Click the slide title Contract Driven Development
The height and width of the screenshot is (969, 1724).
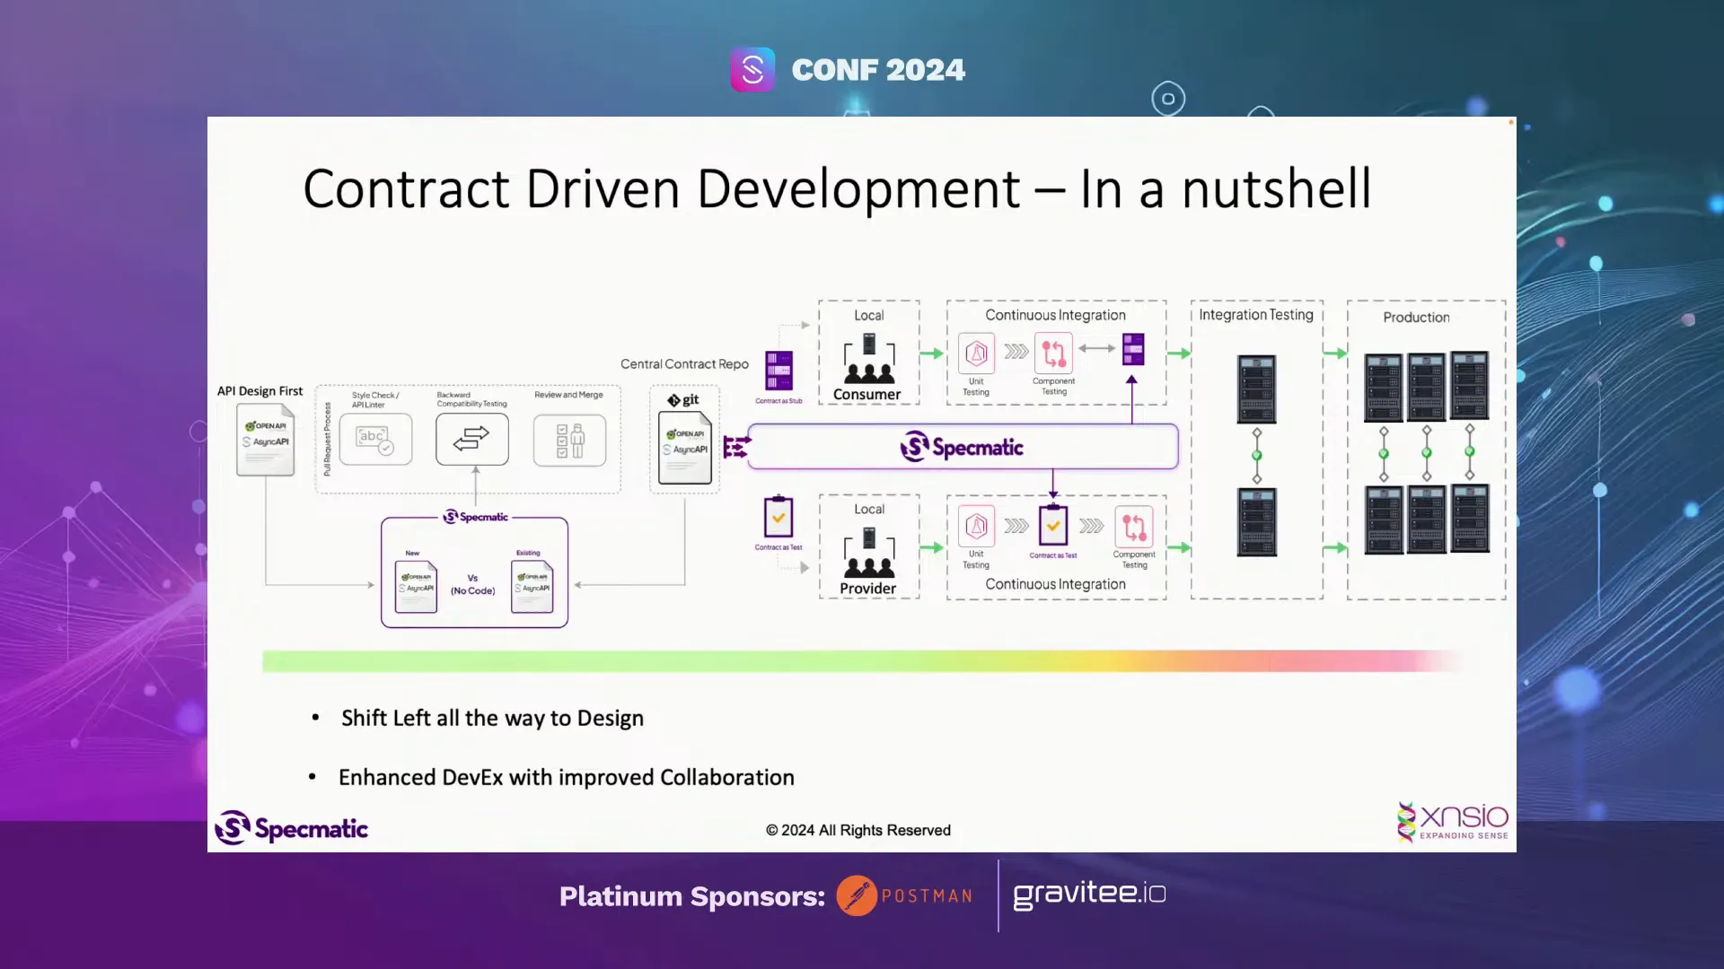837,188
